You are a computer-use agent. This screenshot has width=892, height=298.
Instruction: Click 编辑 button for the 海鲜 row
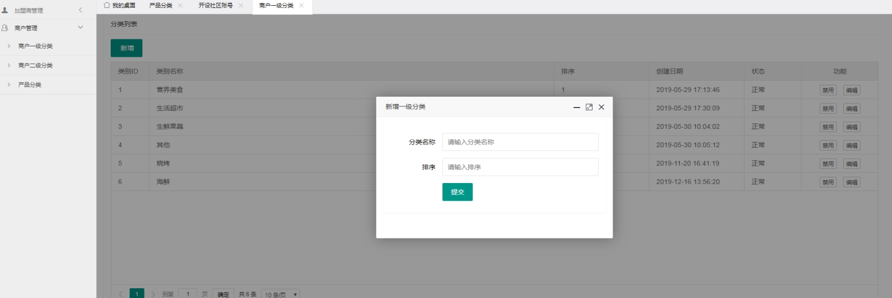pos(852,182)
